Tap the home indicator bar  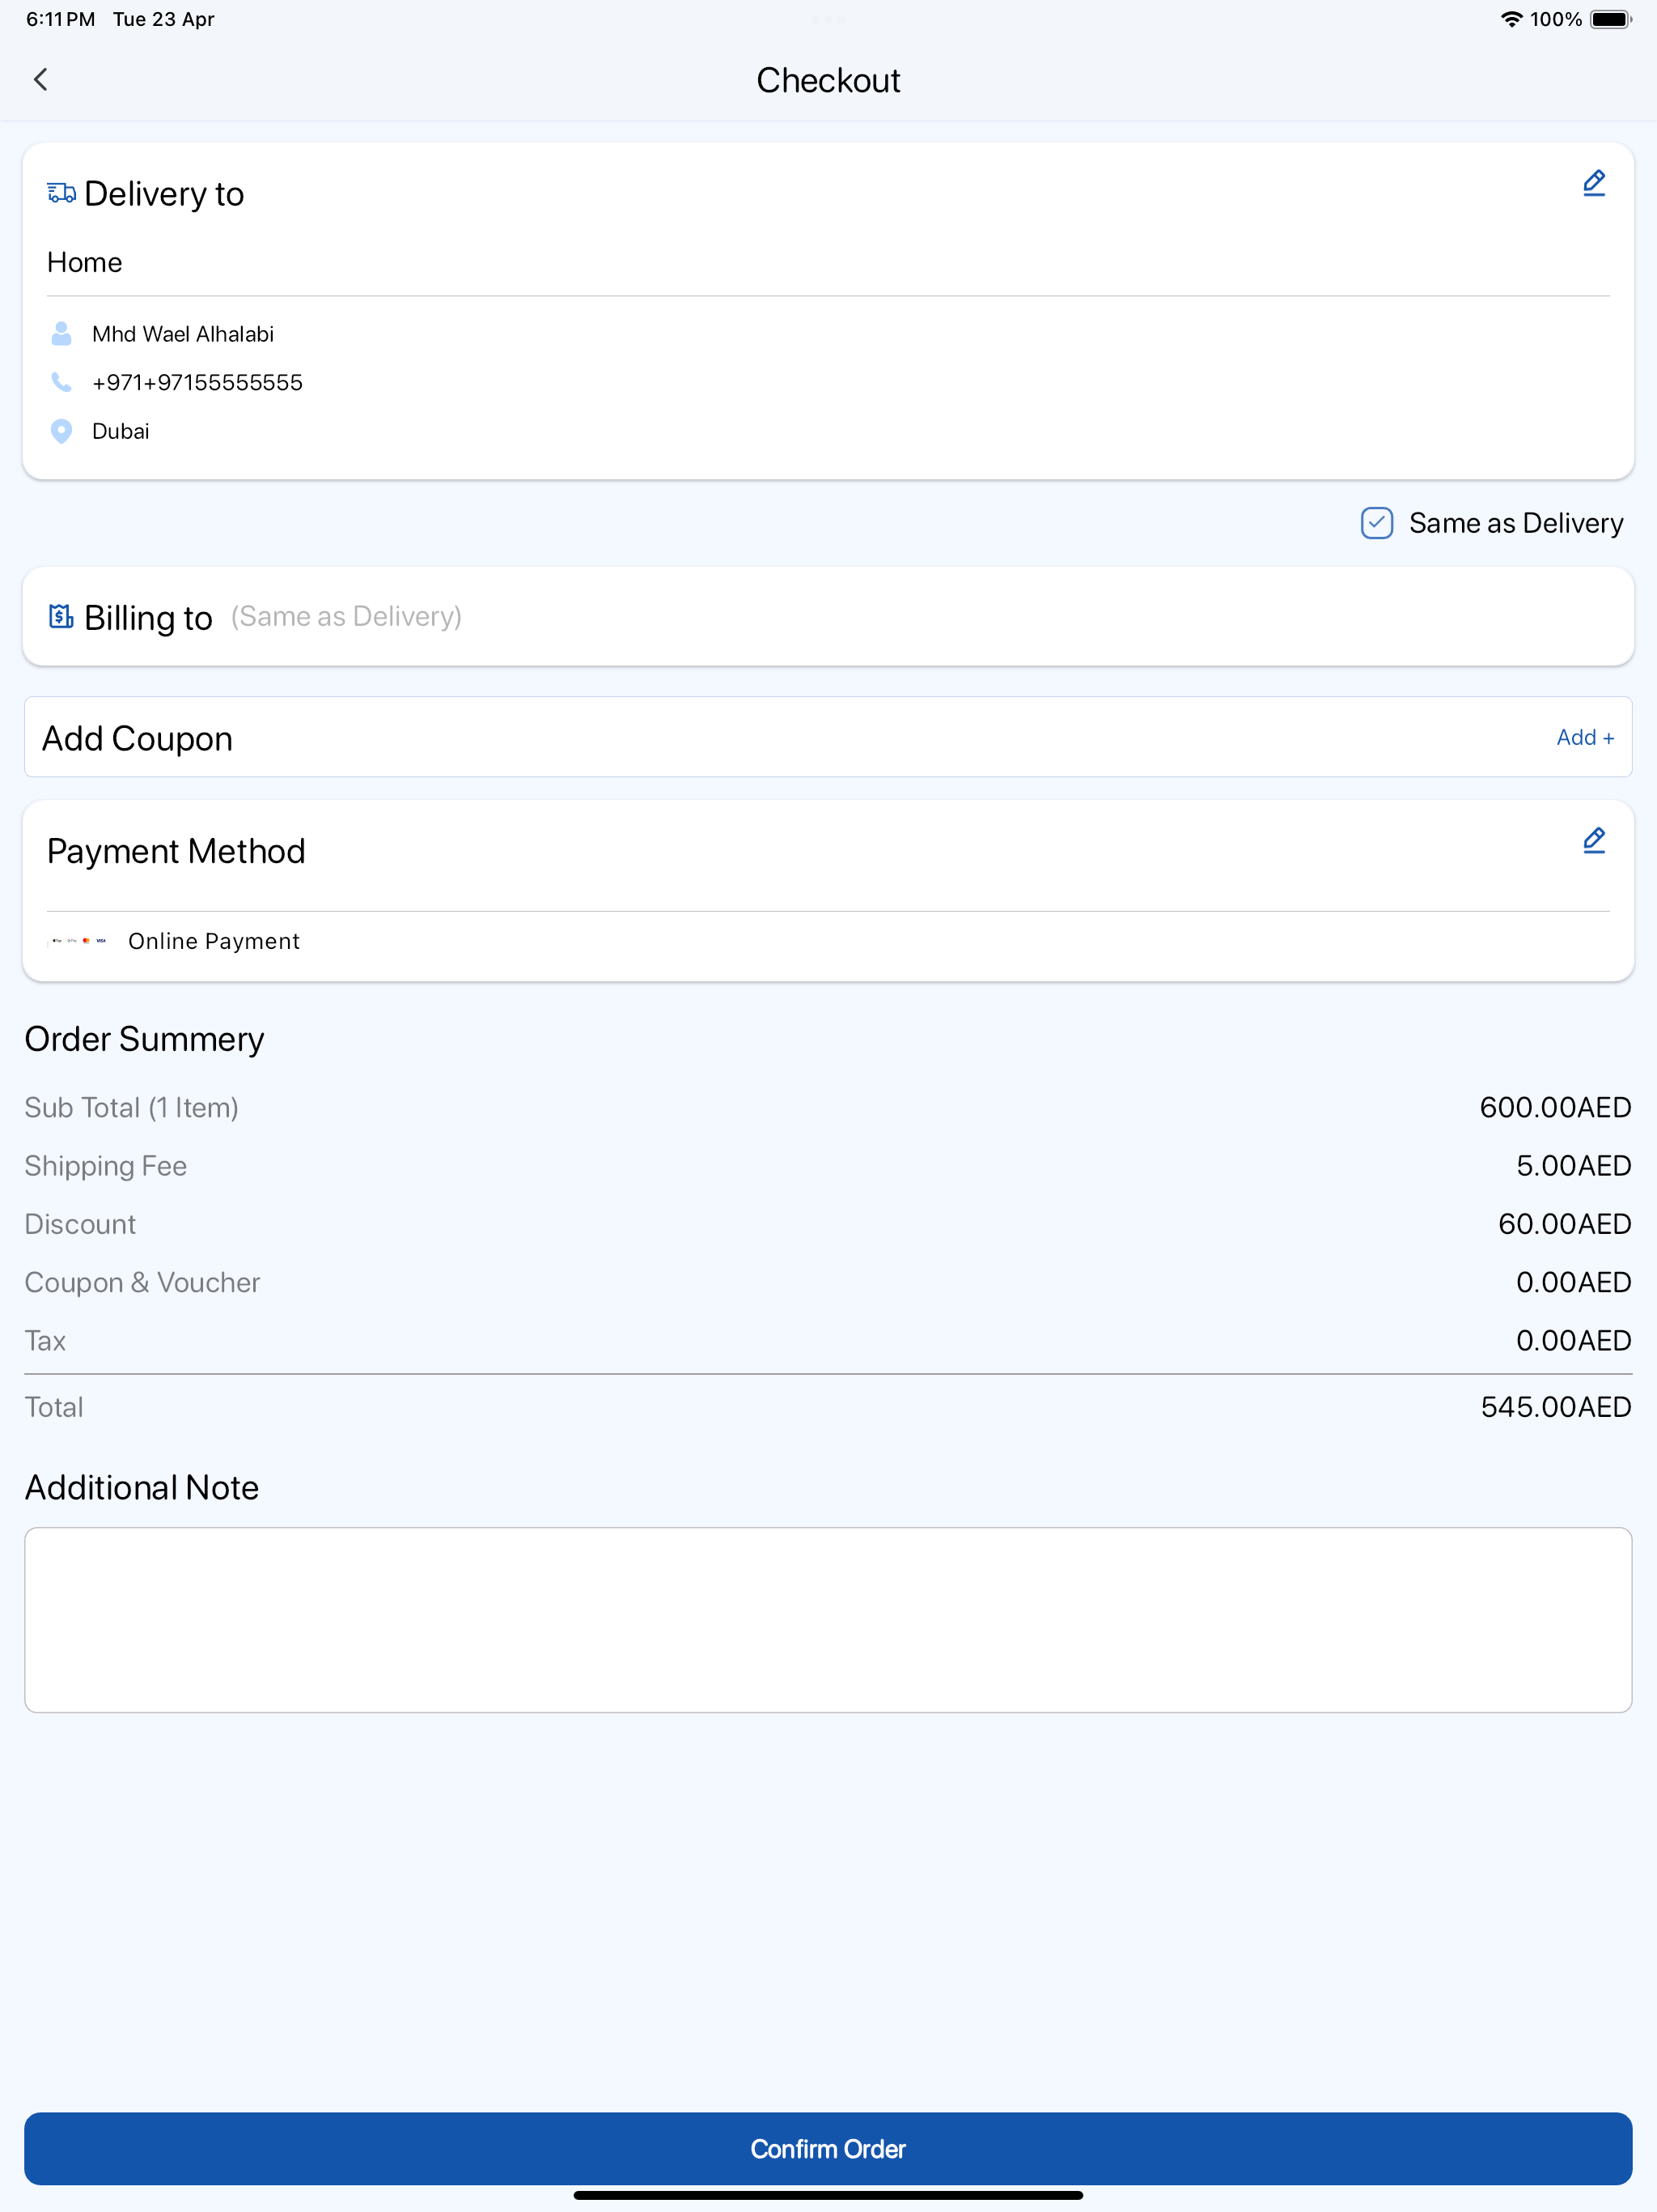(828, 2195)
